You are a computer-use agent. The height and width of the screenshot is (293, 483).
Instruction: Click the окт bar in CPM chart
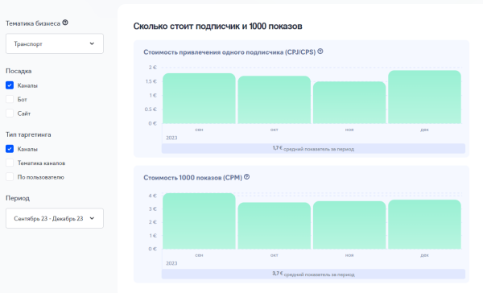[275, 225]
